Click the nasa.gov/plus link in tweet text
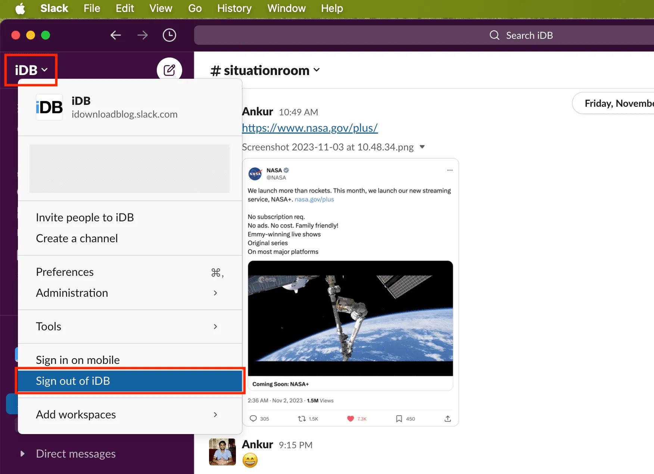Viewport: 654px width, 474px height. click(314, 199)
